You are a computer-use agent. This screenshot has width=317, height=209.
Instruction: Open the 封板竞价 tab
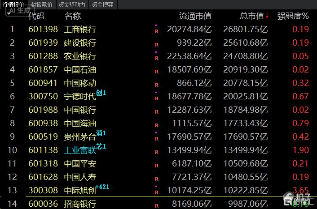(x=41, y=4)
